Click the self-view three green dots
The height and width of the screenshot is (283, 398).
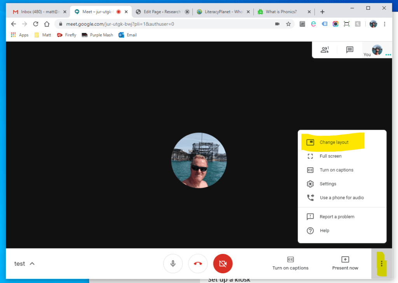pos(388,54)
